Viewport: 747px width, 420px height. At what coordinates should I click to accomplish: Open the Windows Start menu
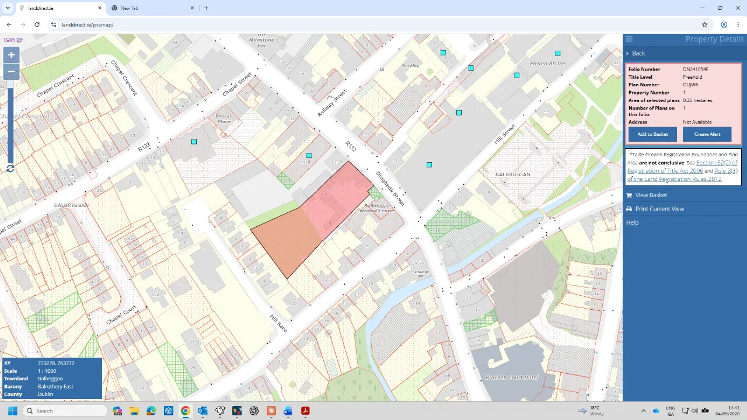pyautogui.click(x=12, y=411)
